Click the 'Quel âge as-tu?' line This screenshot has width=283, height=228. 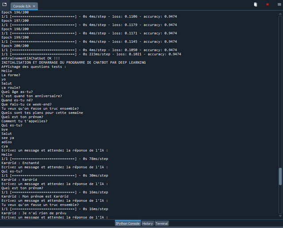(17, 92)
